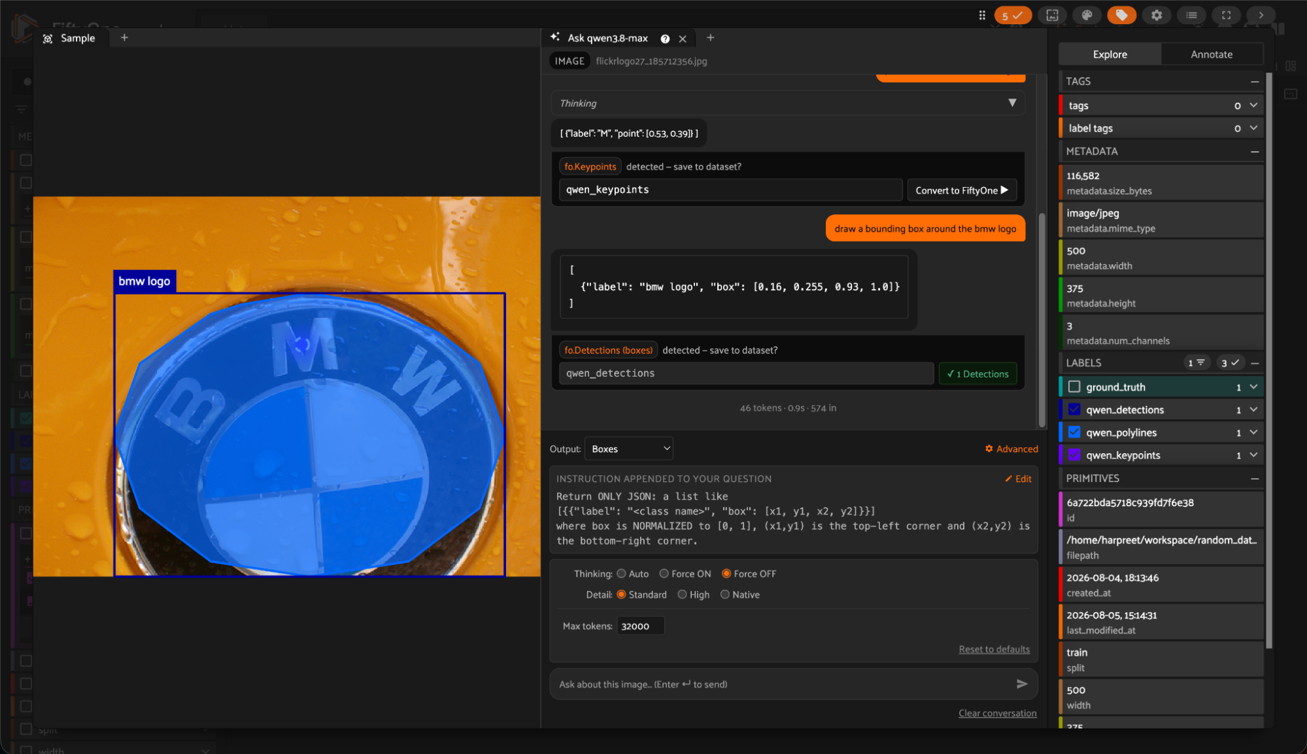Image resolution: width=1307 pixels, height=754 pixels.
Task: Click the filepath primitive entry
Action: click(1161, 547)
